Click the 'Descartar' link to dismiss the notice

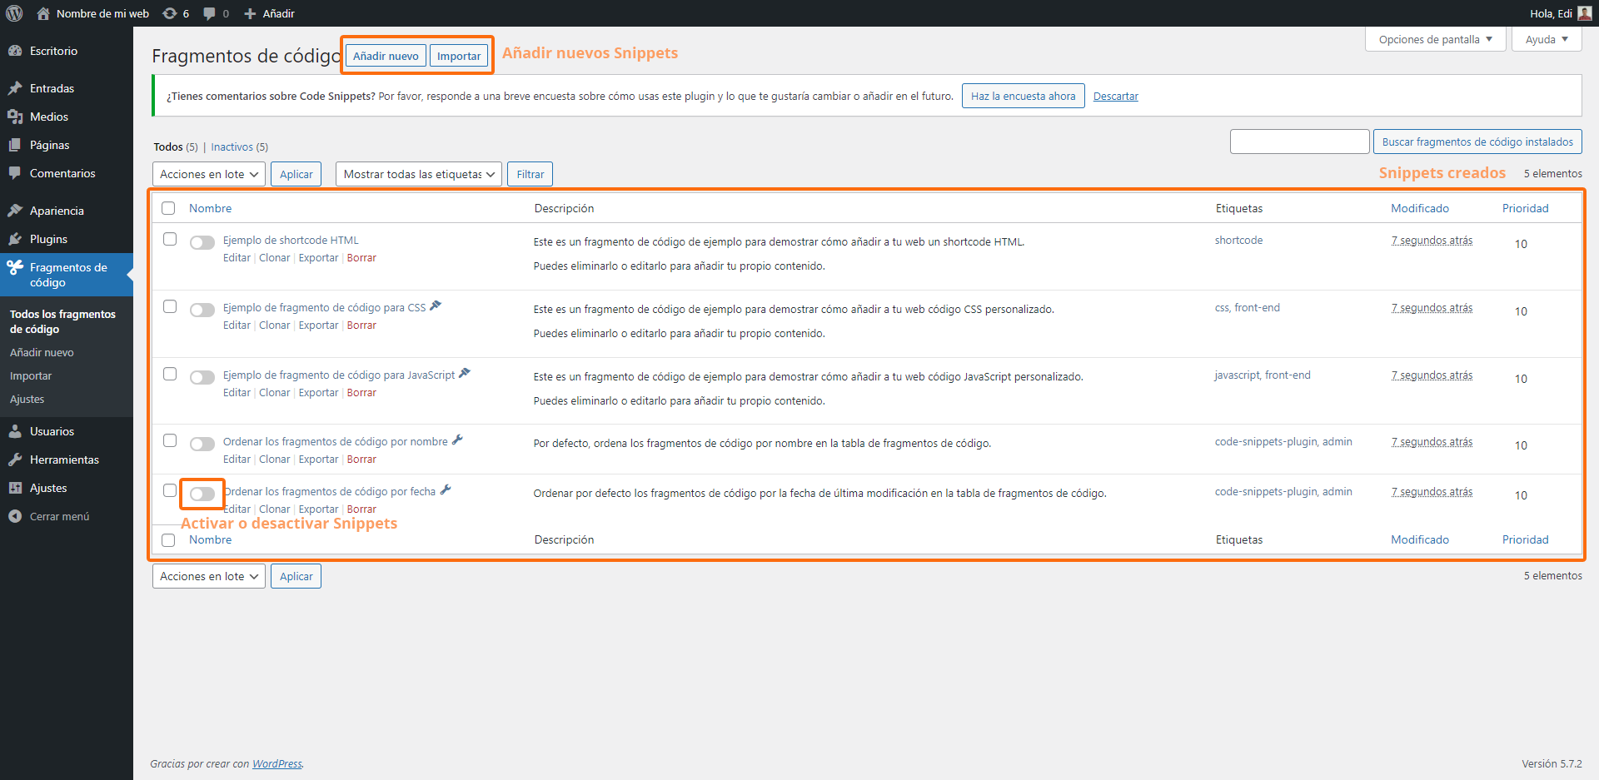(x=1115, y=95)
